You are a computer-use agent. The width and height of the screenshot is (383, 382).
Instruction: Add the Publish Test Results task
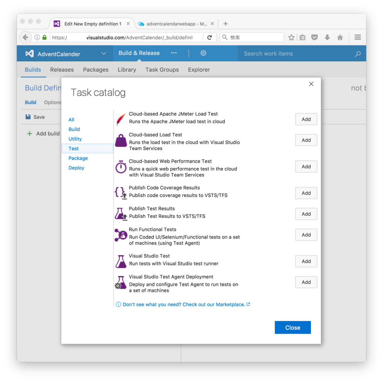tap(306, 214)
